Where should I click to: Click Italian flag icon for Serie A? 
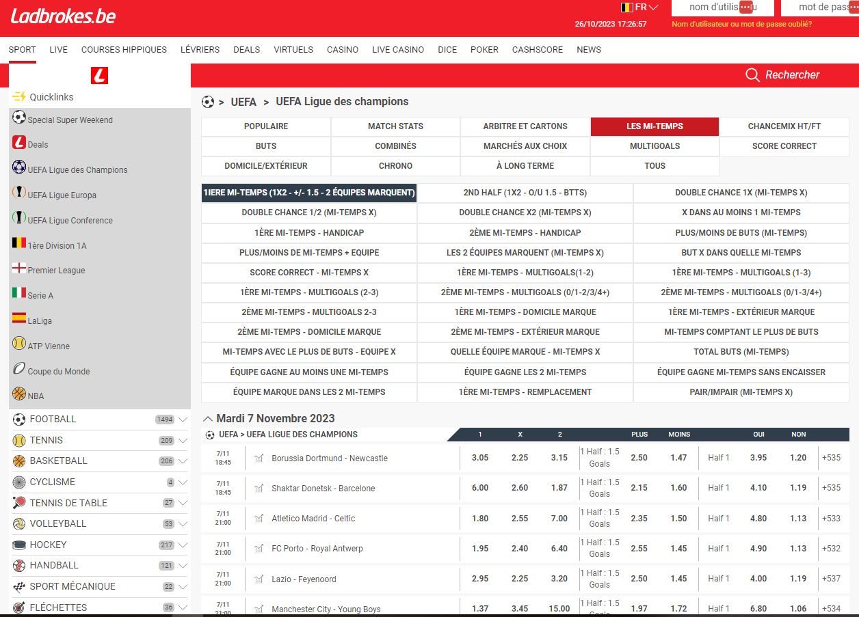(19, 292)
